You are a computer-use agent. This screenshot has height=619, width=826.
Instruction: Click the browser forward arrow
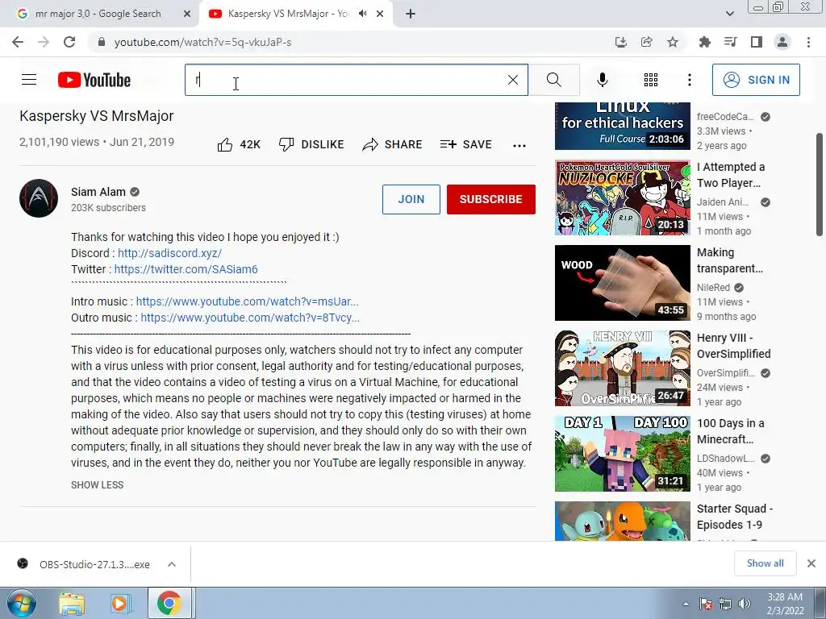click(x=44, y=42)
